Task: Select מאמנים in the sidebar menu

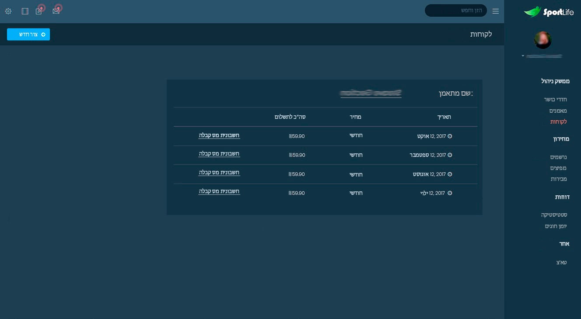Action: click(x=558, y=111)
